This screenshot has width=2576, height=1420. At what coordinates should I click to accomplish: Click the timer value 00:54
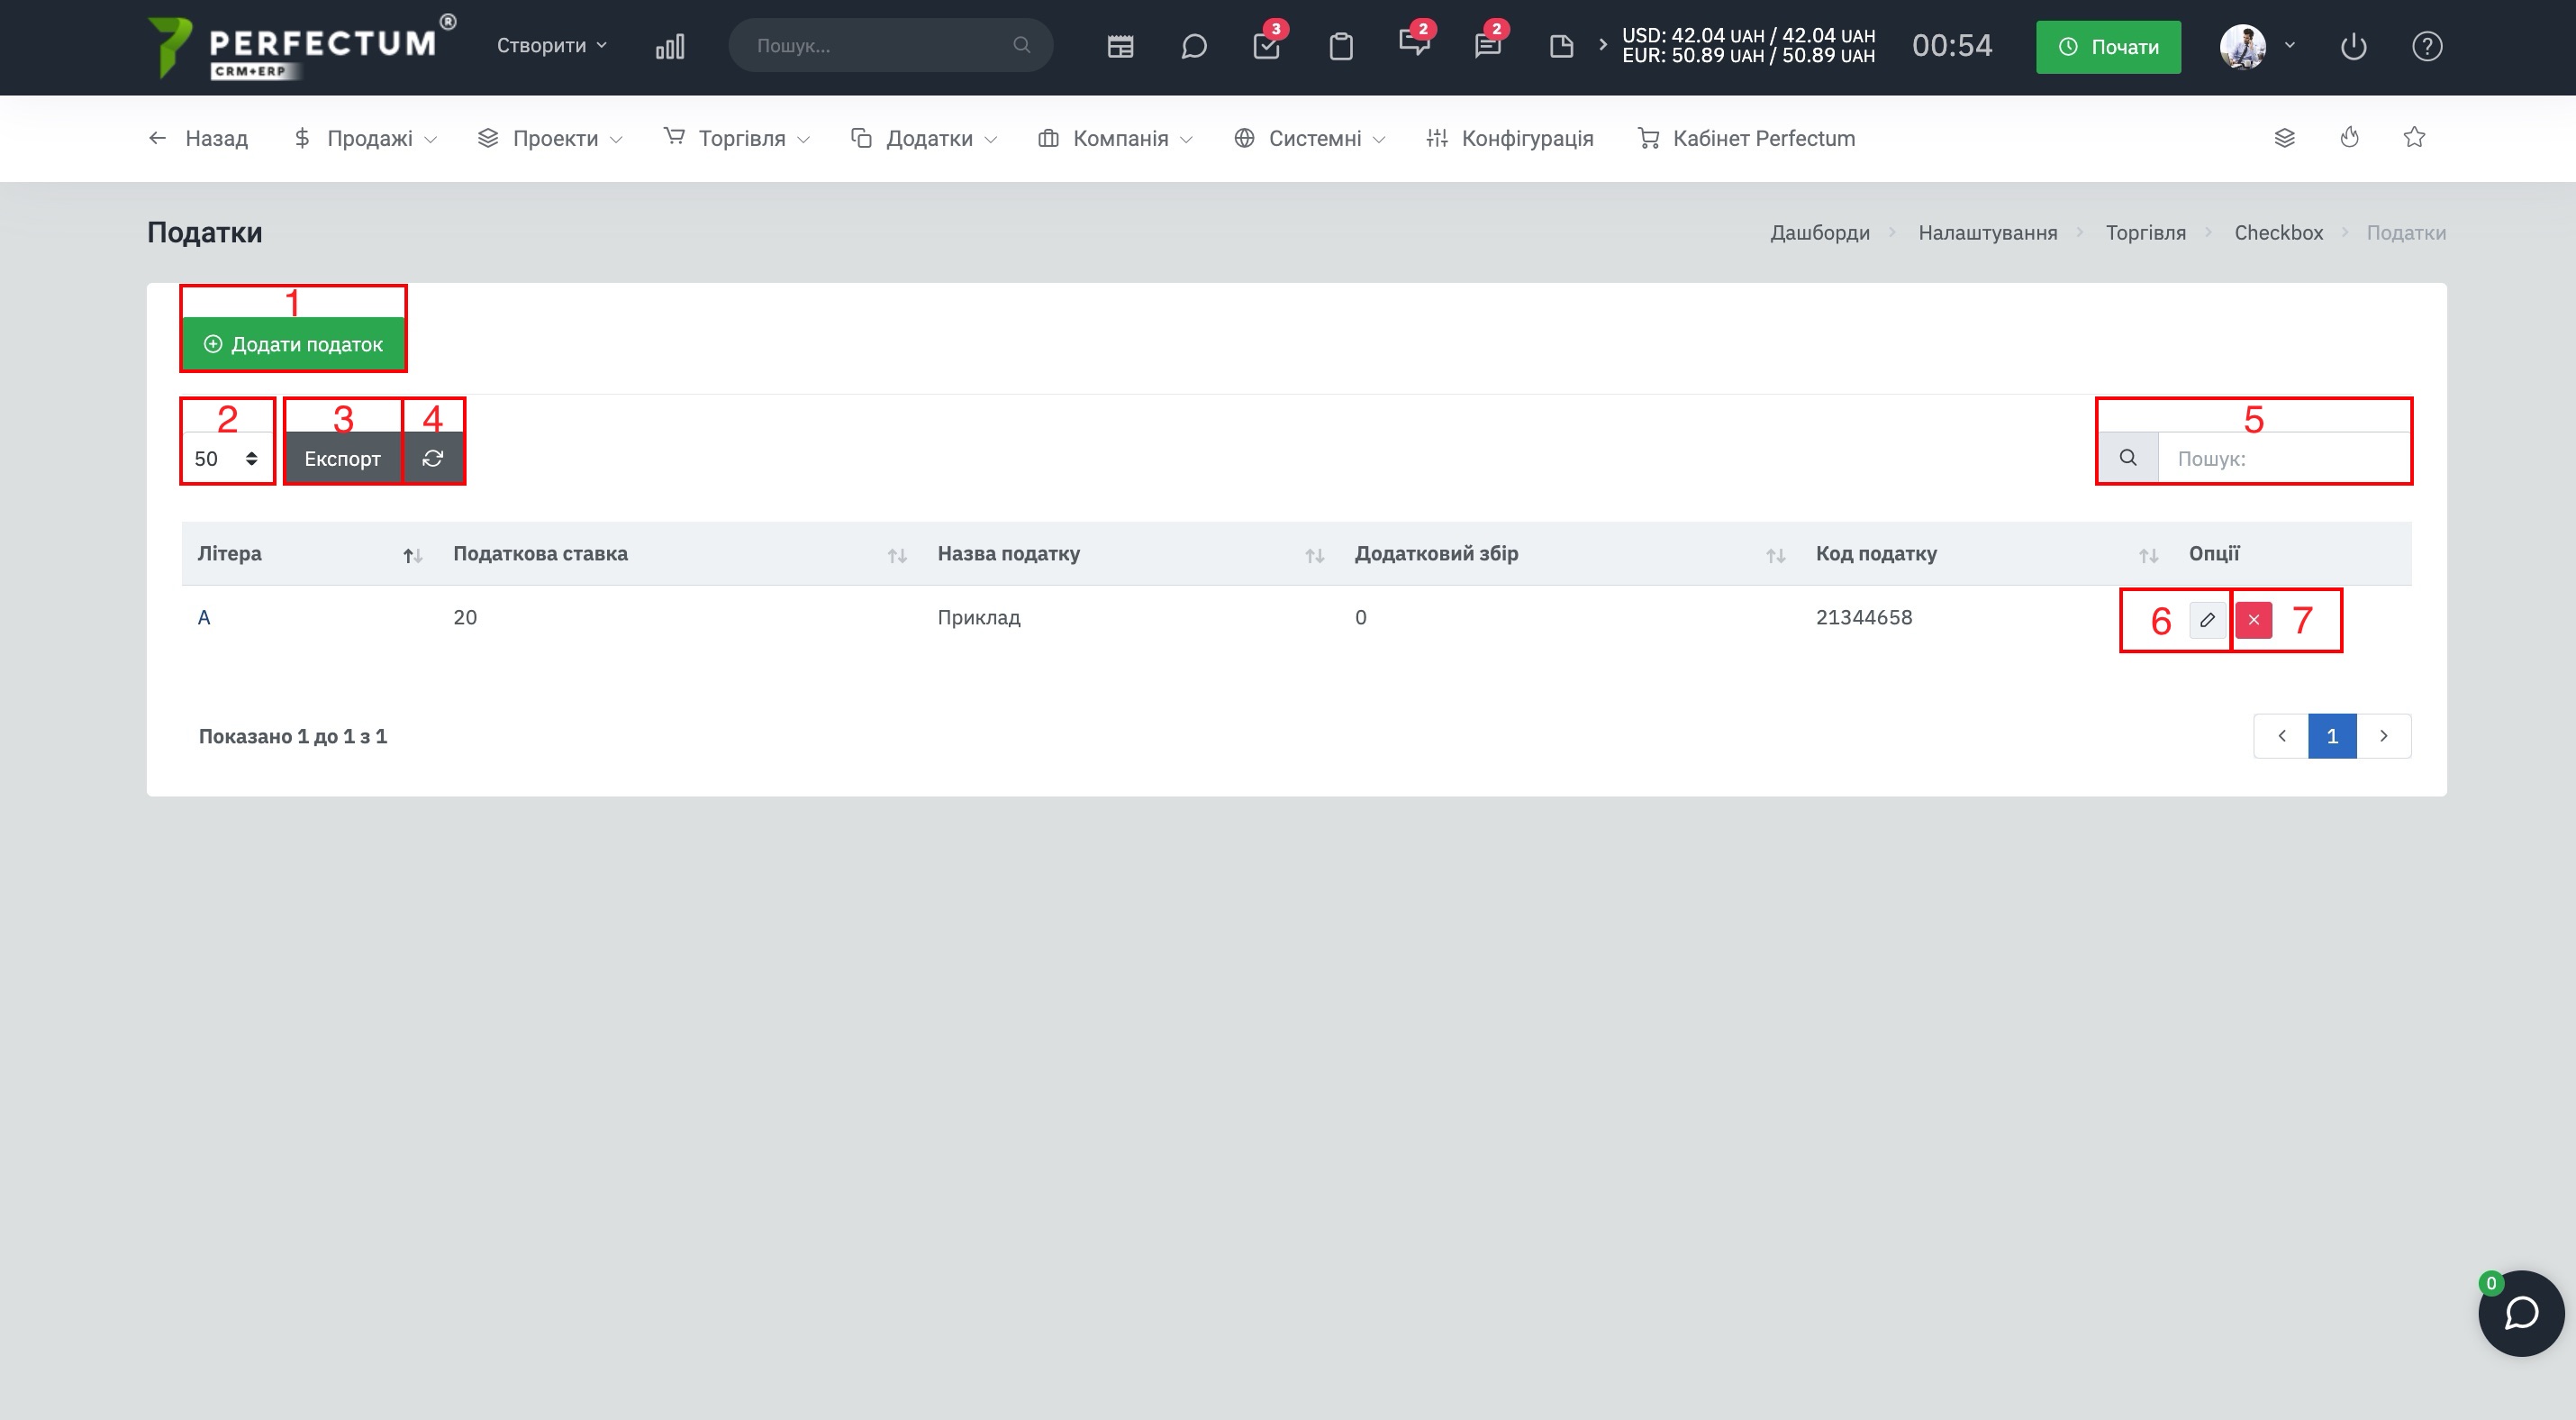(1952, 46)
